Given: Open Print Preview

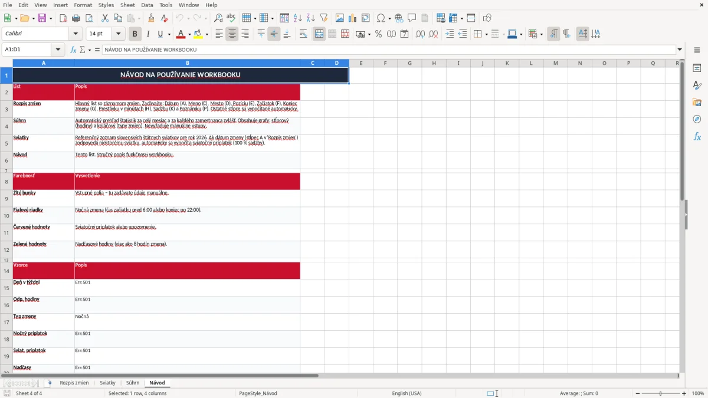Looking at the screenshot, I should 88,18.
